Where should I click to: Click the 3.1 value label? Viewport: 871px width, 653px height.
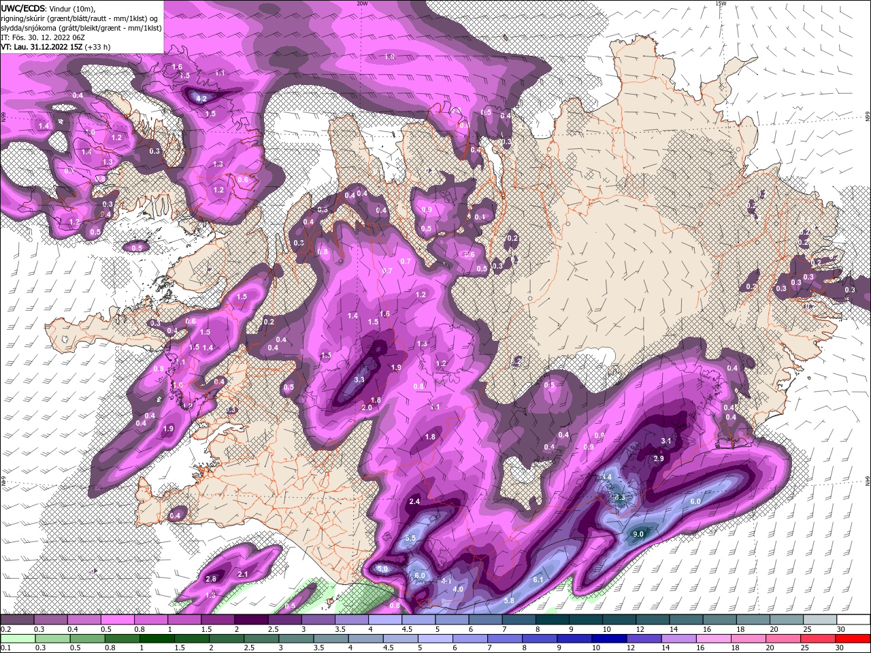point(666,441)
